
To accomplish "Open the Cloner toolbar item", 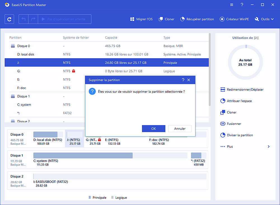I will tap(166, 19).
